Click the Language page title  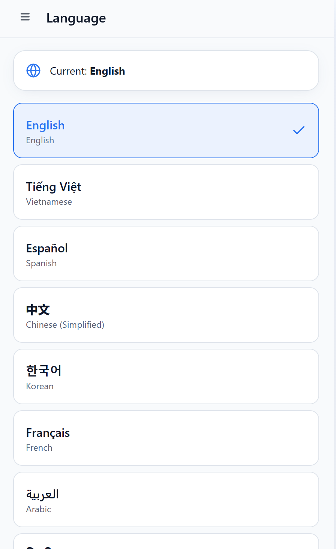click(76, 18)
